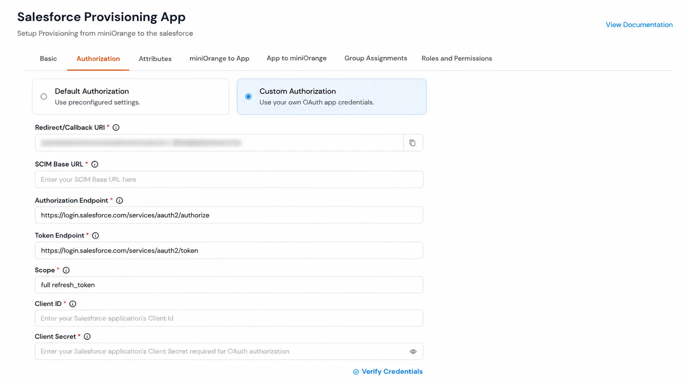The image size is (686, 380).
Task: Show info for Redirect/Callback URI
Action: pos(116,127)
